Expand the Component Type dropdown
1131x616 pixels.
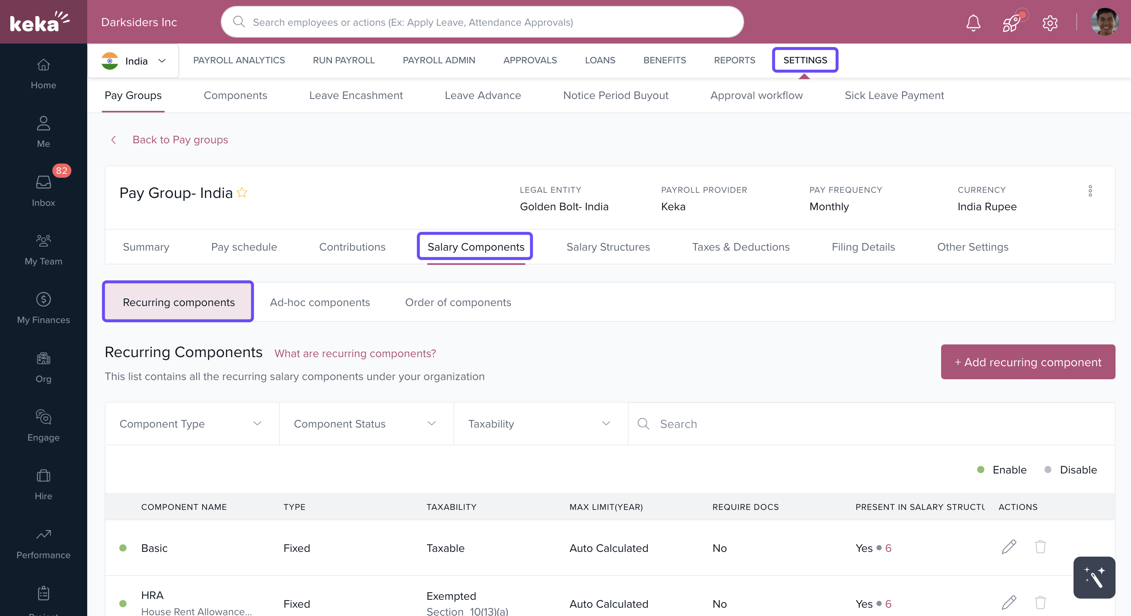click(191, 424)
